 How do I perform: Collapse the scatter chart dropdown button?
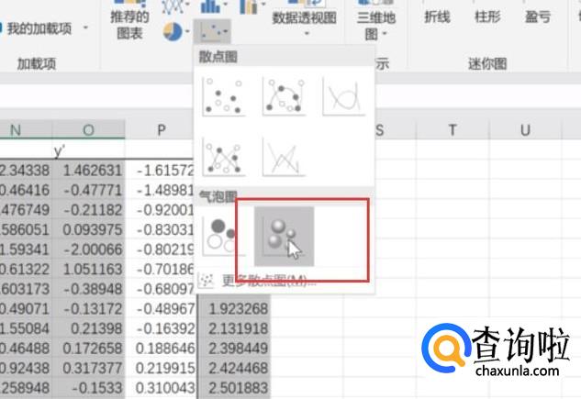(x=213, y=33)
